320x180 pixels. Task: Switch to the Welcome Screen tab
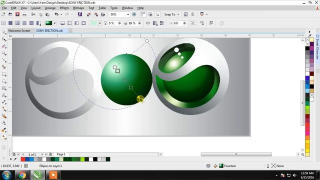coord(19,30)
